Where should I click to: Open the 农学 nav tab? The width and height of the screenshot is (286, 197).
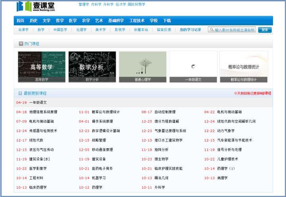pos(86,21)
